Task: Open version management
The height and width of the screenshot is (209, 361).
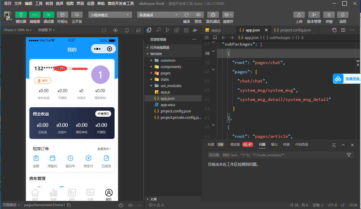Action: 314,15
